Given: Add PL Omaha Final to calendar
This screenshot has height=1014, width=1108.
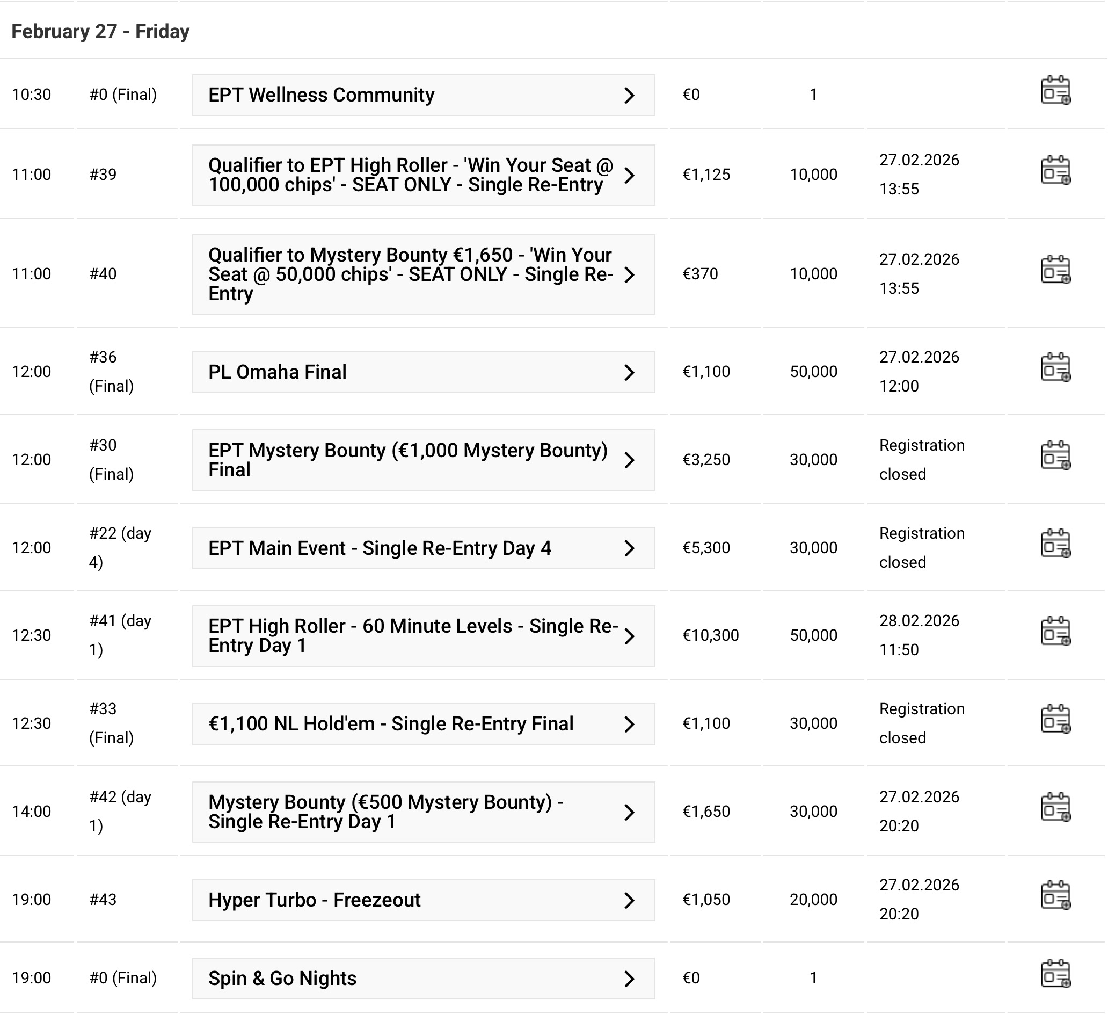Looking at the screenshot, I should pos(1055,367).
